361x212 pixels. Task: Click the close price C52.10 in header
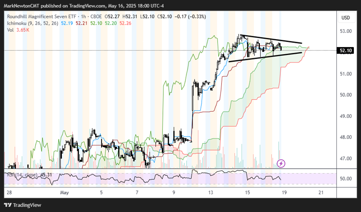point(164,17)
